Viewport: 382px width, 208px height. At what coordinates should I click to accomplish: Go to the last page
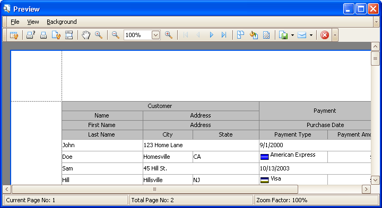point(224,35)
